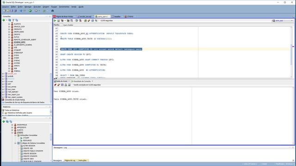Click the pin icon in script output toolbar

(x=55, y=85)
